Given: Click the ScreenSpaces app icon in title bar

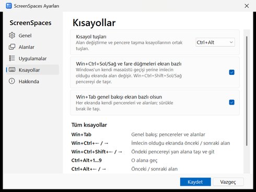Looking at the screenshot, I should [9, 6].
